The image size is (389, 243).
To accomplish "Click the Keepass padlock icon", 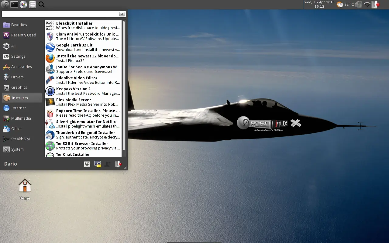I will pos(50,91).
